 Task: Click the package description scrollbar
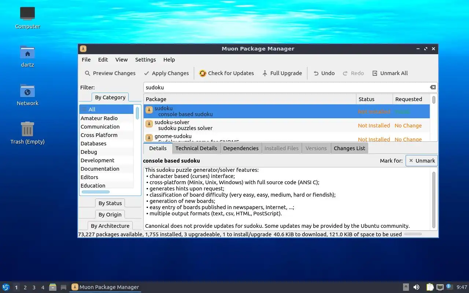[434, 200]
